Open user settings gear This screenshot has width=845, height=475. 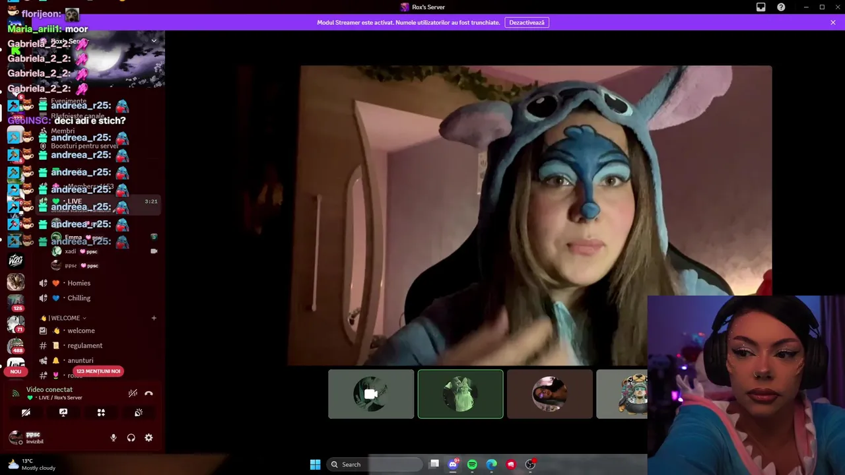pyautogui.click(x=149, y=437)
